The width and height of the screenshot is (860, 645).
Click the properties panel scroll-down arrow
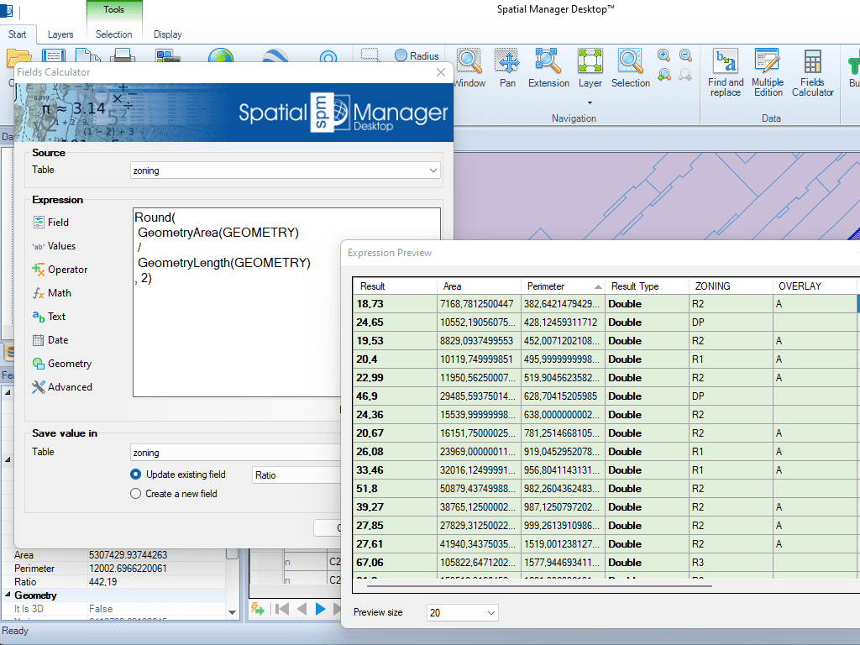click(x=232, y=612)
